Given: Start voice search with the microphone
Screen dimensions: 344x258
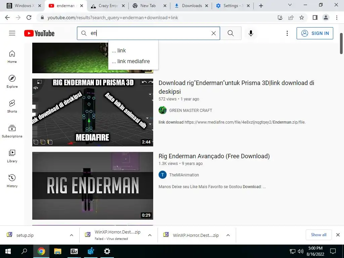Looking at the screenshot, I should tap(251, 33).
